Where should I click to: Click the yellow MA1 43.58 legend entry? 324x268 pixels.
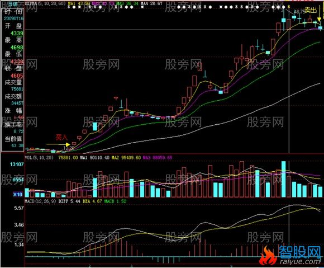79,3
